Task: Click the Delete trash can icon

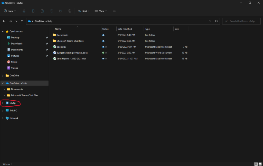Action: coord(70,11)
